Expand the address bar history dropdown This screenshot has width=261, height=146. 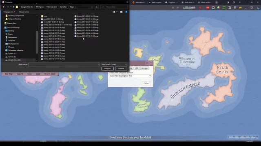tap(92, 7)
